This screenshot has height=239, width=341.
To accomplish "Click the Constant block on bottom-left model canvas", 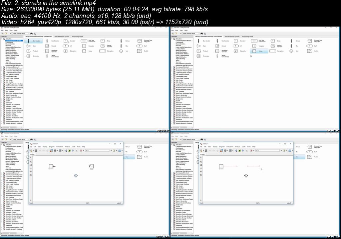I will point(51,166).
